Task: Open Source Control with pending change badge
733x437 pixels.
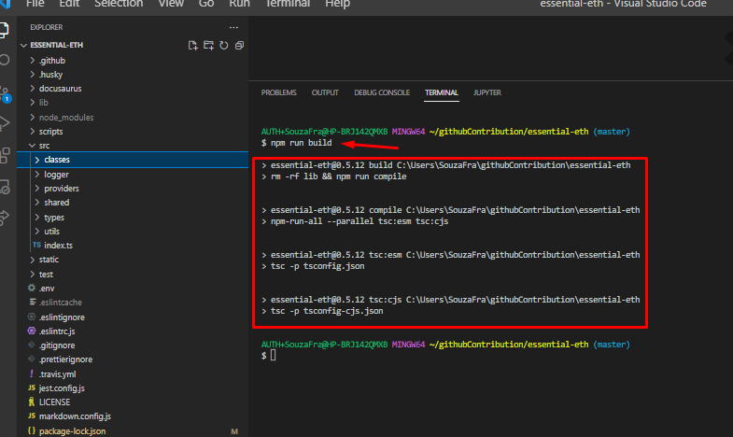Action: click(6, 94)
